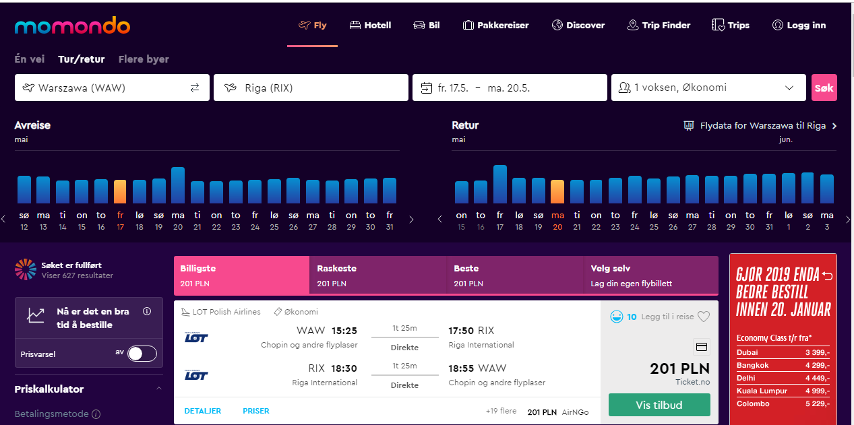Show earlier departure dates arrow
The image size is (854, 425).
[3, 219]
